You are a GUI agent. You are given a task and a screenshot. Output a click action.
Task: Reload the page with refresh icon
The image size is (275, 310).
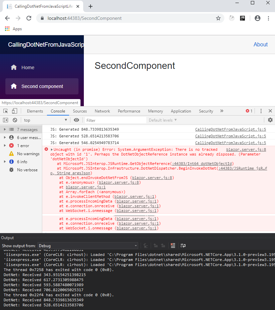(x=29, y=18)
